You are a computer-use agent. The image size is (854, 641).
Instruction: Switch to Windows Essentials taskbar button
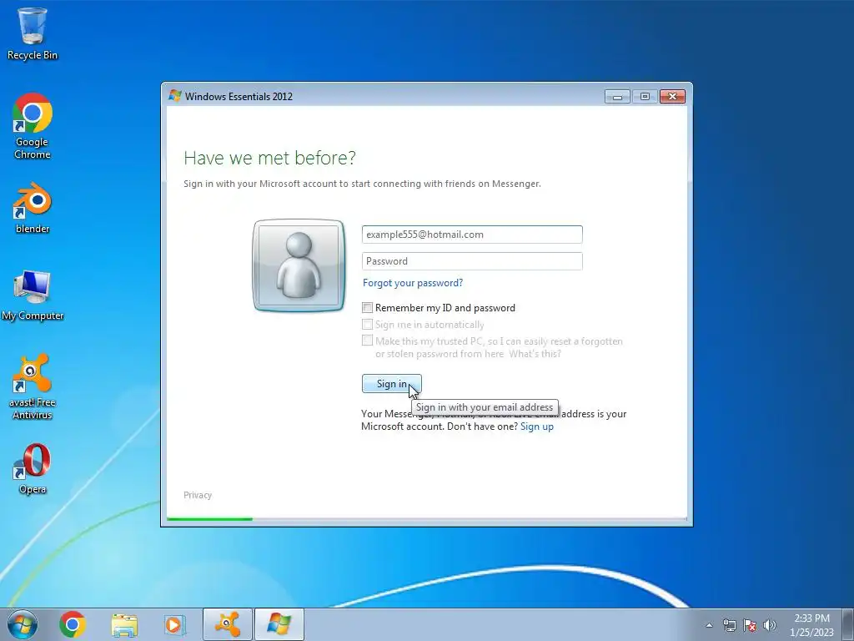[279, 624]
